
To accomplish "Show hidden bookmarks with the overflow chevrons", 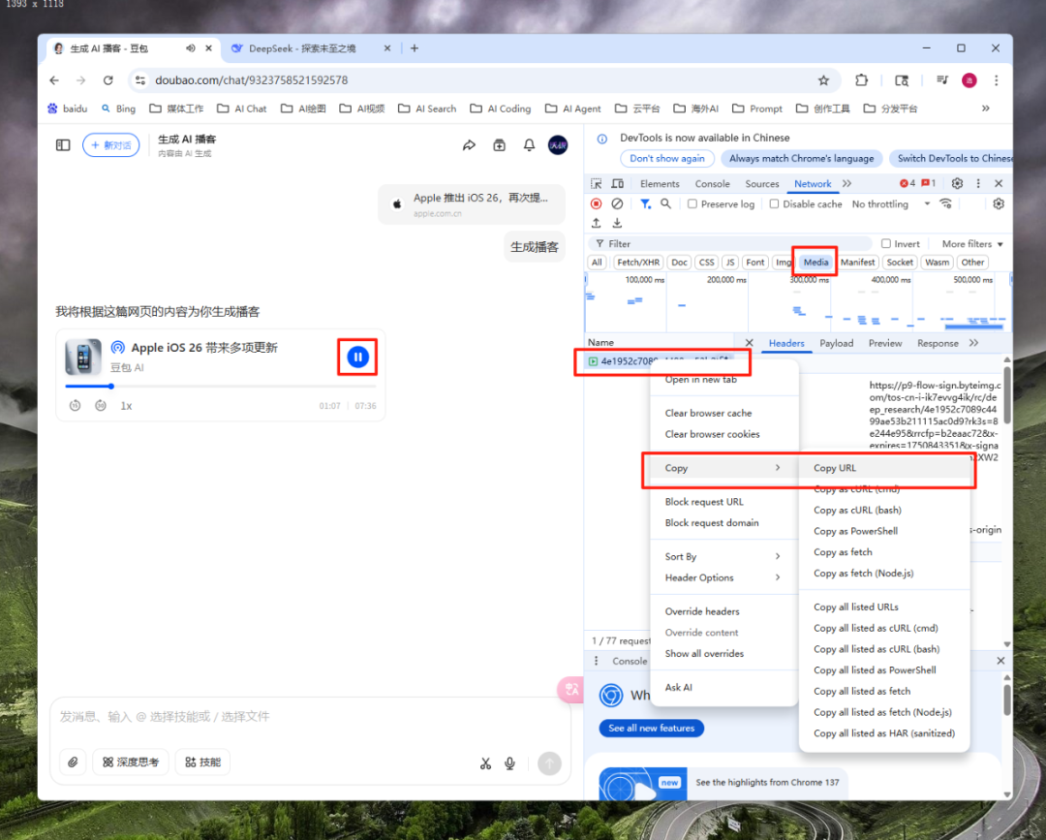I will click(x=985, y=109).
